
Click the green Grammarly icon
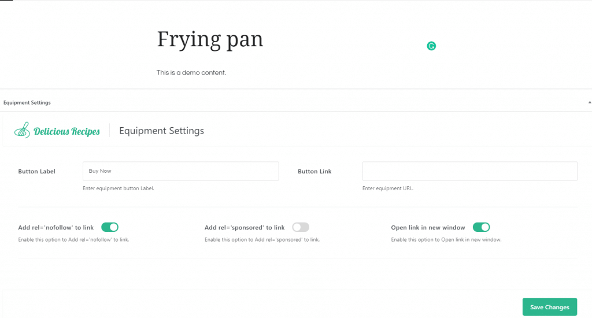click(431, 46)
